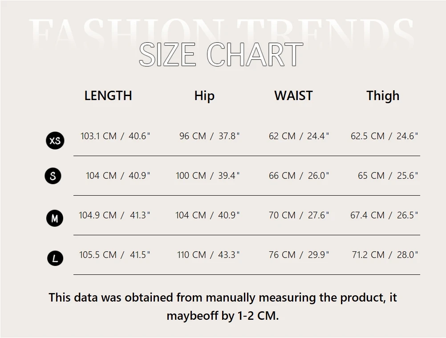Screen dimensions: 446x338
Task: Select the WAIST column heading
Action: [x=293, y=96]
